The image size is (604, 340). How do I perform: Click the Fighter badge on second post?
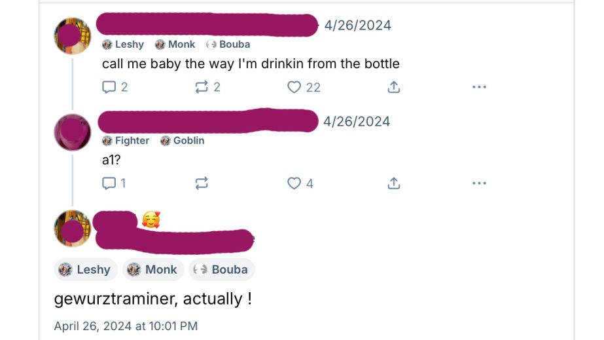(126, 141)
